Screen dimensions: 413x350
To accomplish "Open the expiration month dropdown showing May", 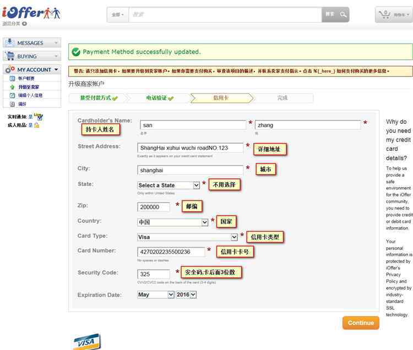I will (155, 295).
